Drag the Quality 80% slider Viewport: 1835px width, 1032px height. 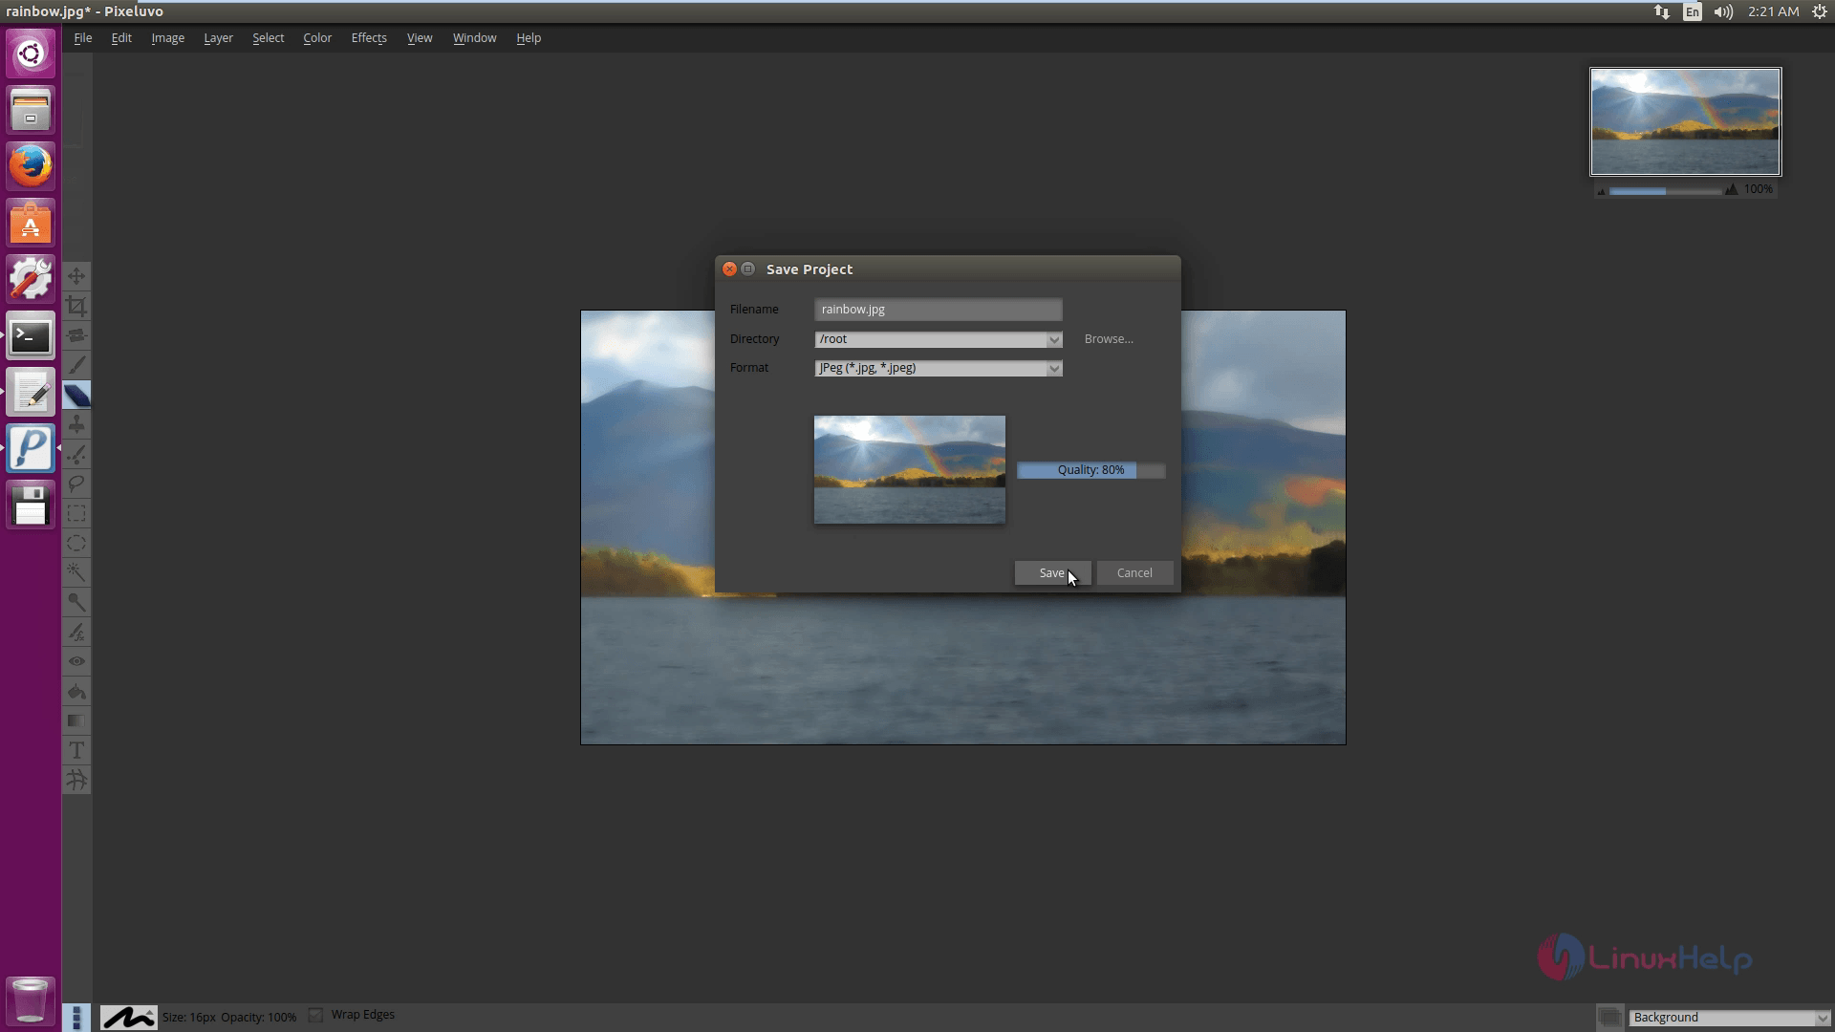pyautogui.click(x=1089, y=469)
